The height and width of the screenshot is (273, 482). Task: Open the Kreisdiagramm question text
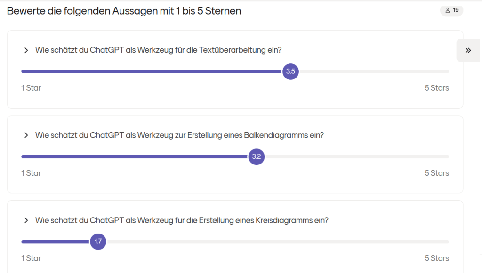182,220
